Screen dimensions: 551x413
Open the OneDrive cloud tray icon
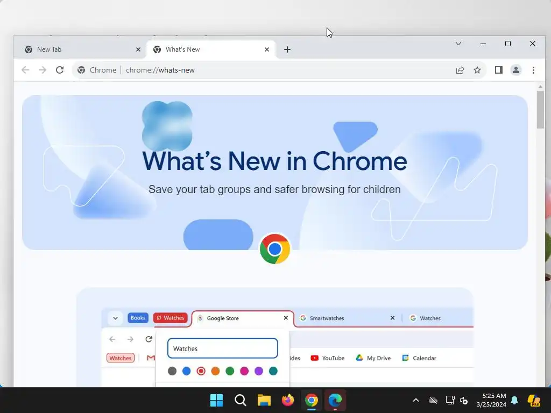(x=433, y=400)
